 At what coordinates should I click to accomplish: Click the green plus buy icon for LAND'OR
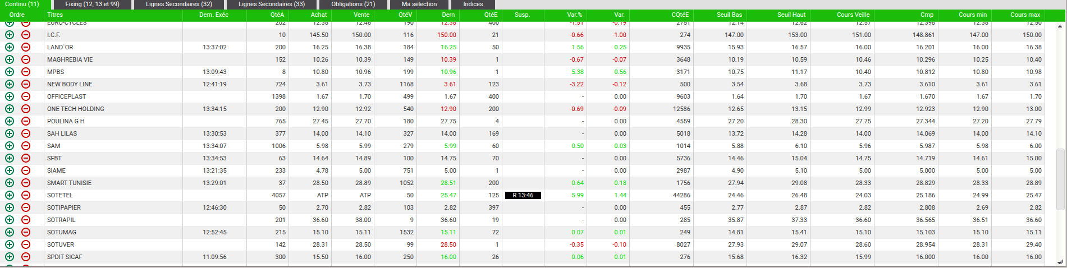click(10, 47)
